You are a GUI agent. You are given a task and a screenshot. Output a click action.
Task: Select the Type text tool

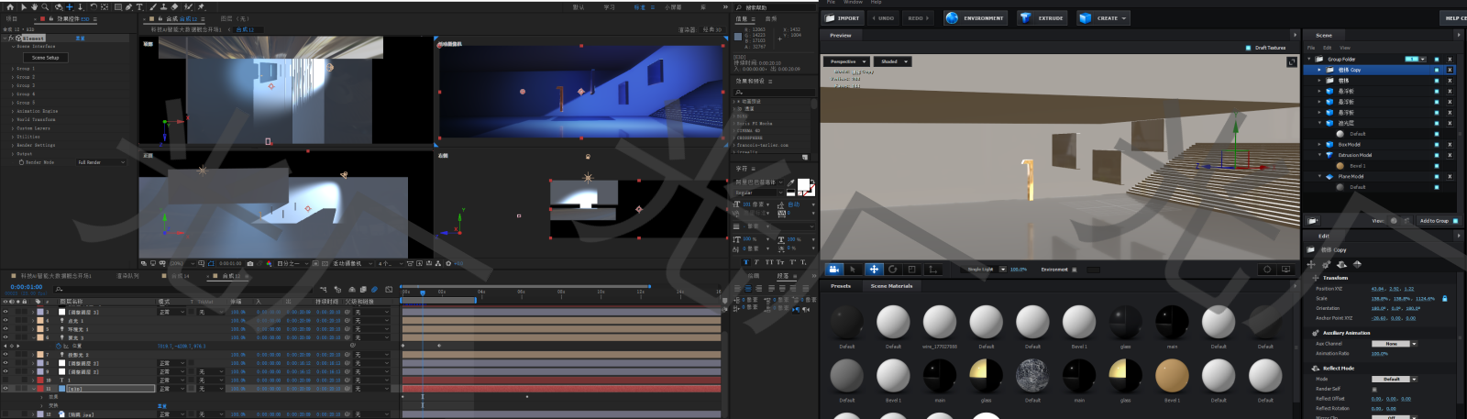pyautogui.click(x=139, y=7)
